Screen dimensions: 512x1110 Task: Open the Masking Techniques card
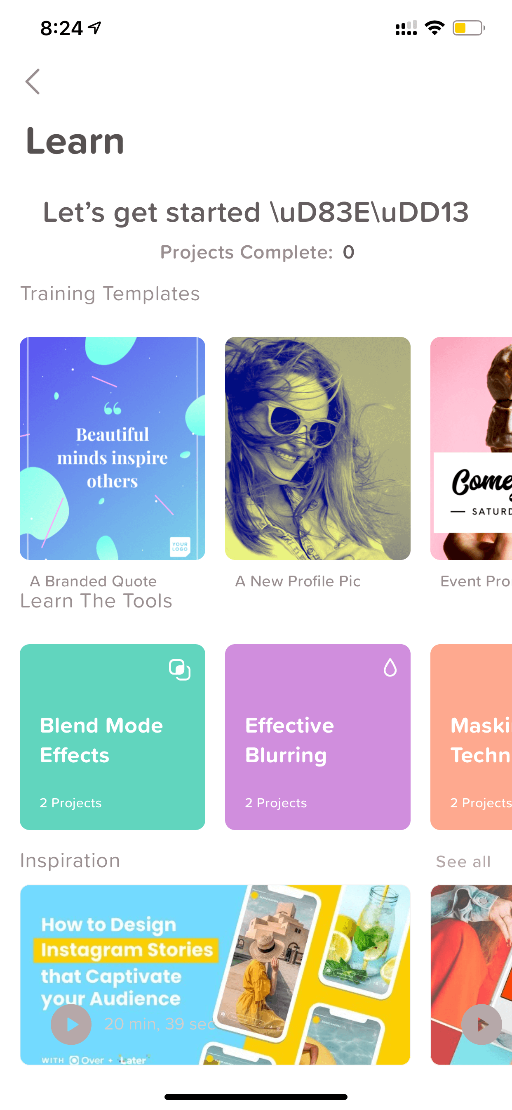tap(471, 737)
